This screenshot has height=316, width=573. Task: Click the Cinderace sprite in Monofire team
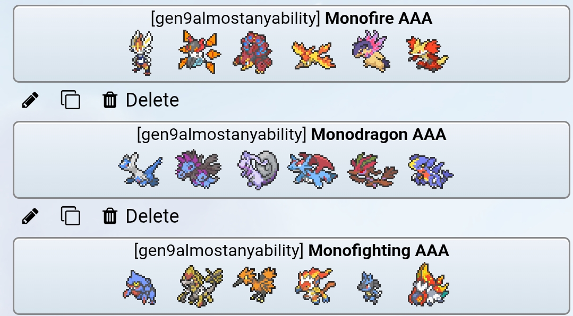coord(141,52)
